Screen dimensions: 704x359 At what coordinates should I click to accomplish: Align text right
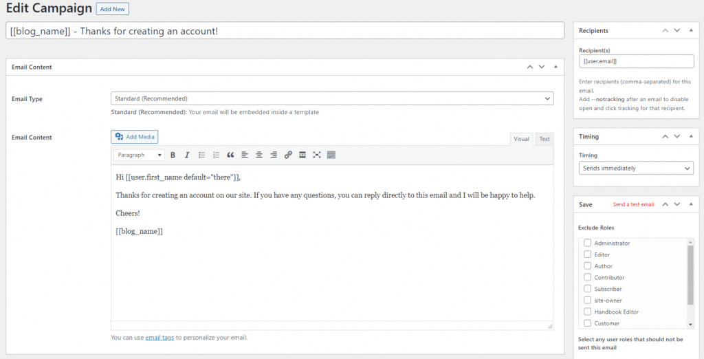pyautogui.click(x=274, y=155)
